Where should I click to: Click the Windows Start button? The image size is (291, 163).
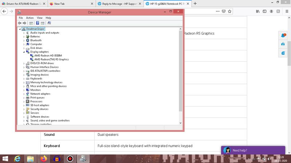[5, 159]
